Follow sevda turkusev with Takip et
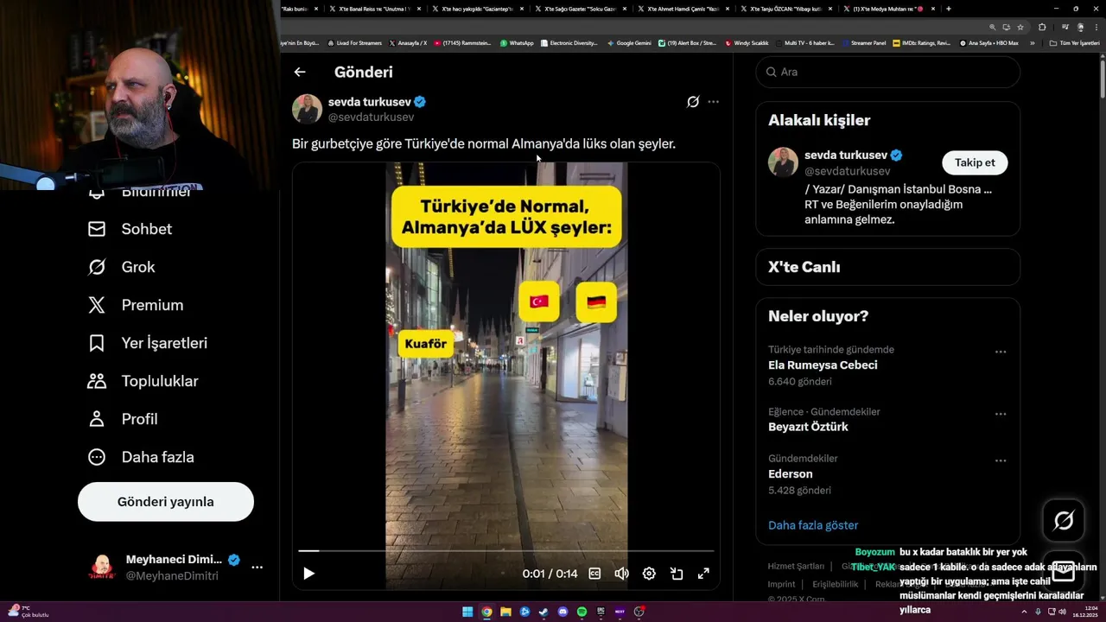This screenshot has height=622, width=1106. pos(975,162)
